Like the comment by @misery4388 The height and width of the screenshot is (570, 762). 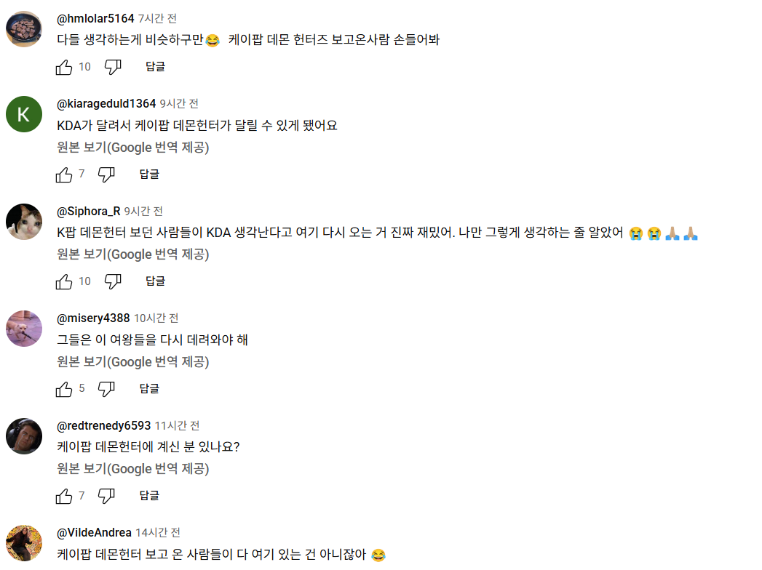[x=64, y=389]
